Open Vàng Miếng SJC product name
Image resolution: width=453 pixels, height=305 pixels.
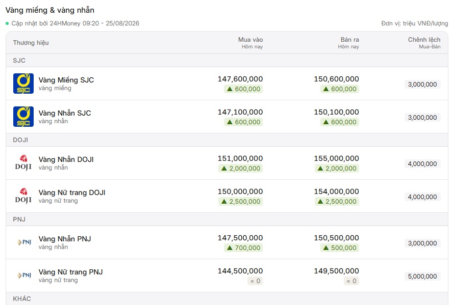click(66, 80)
